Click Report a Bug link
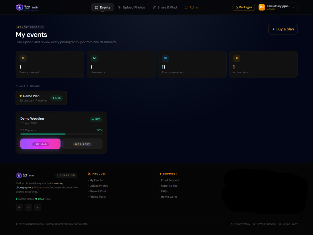This screenshot has height=235, width=313. 169,185
